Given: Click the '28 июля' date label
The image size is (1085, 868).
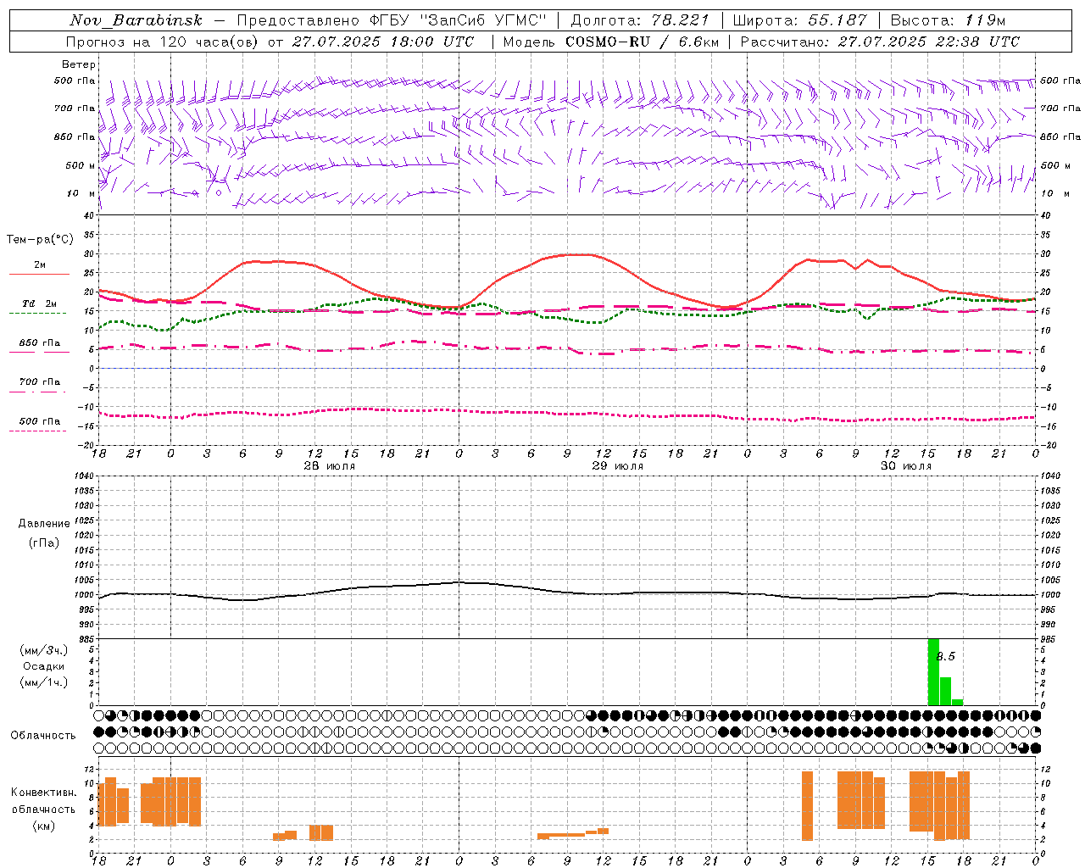Looking at the screenshot, I should (x=330, y=466).
